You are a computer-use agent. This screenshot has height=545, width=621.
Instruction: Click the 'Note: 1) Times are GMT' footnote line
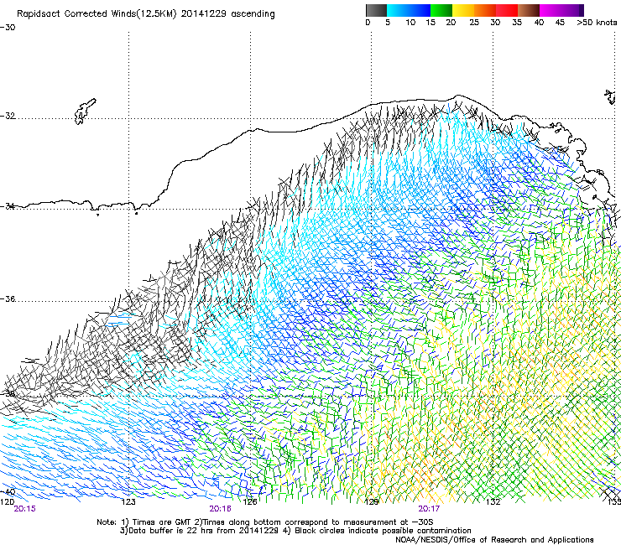pos(265,522)
